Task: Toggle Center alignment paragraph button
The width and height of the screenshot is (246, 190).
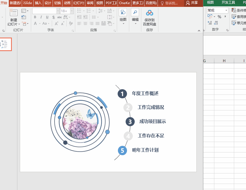Action: (x=85, y=23)
